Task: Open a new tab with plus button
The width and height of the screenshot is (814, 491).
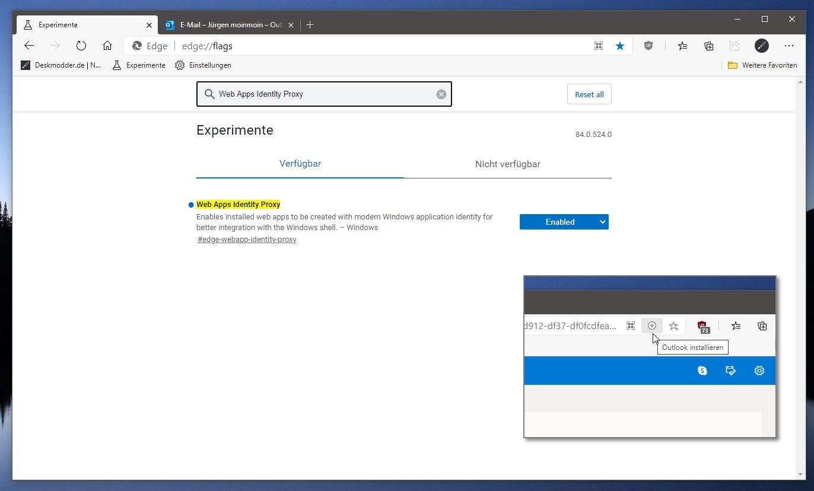Action: pyautogui.click(x=310, y=25)
